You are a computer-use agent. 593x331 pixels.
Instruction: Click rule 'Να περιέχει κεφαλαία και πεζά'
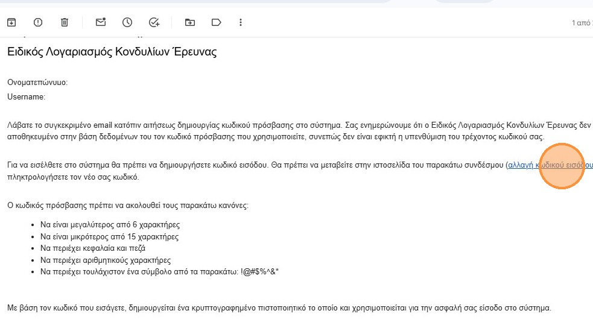[x=93, y=248]
